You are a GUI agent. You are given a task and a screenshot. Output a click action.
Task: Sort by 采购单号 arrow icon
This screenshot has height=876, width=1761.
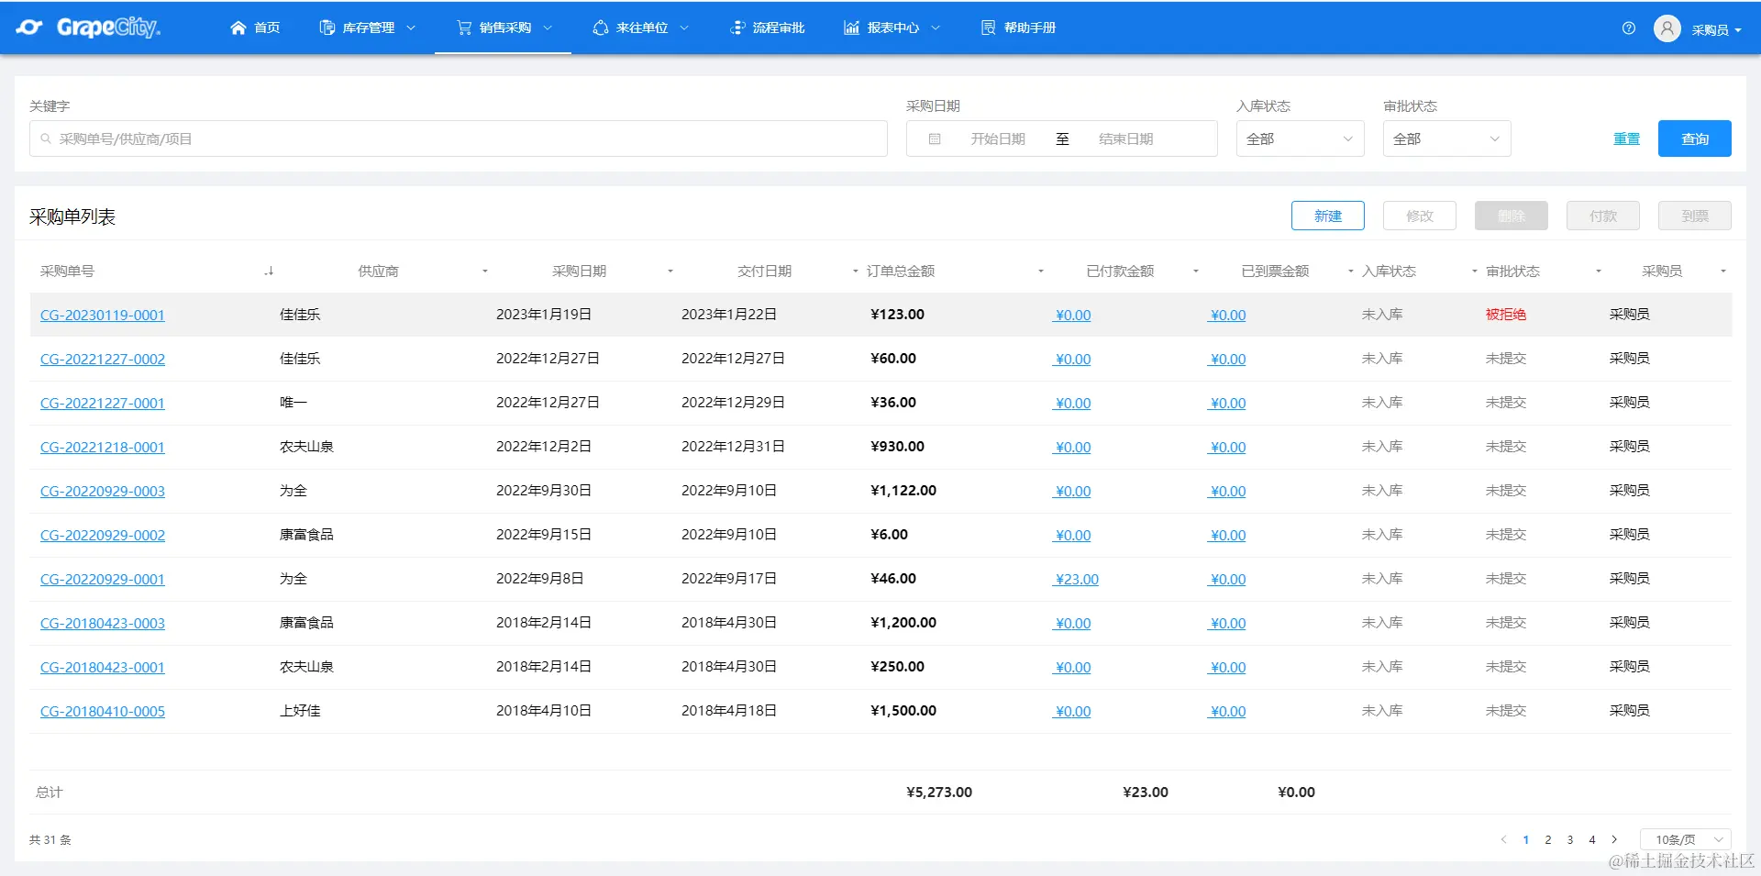(x=269, y=272)
